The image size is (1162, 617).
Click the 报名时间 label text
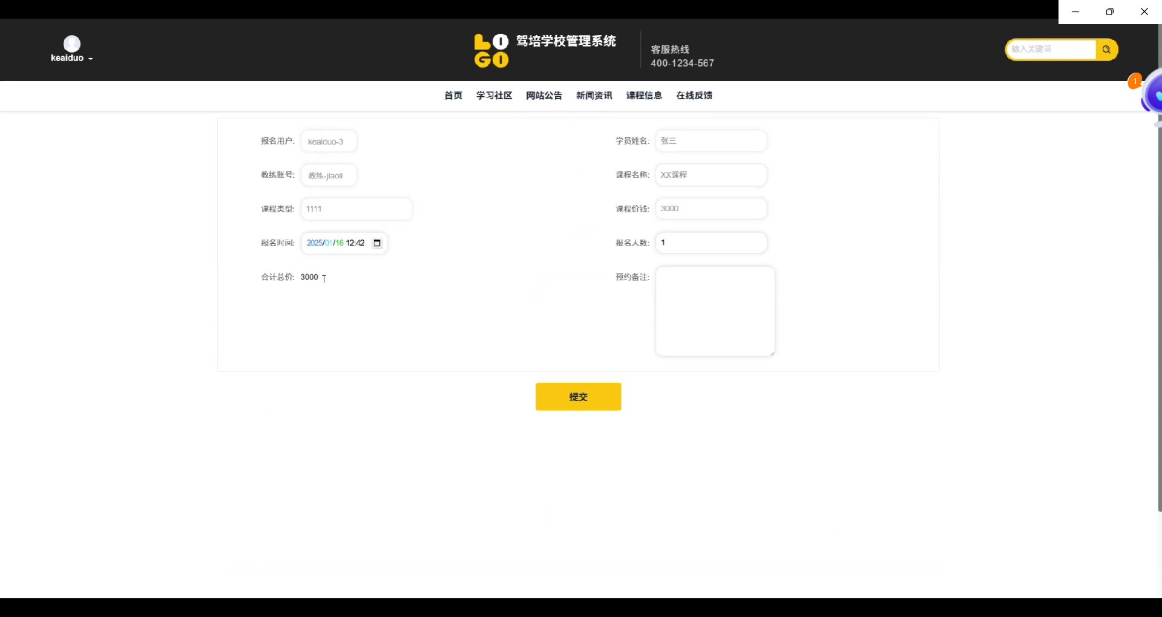(x=278, y=243)
